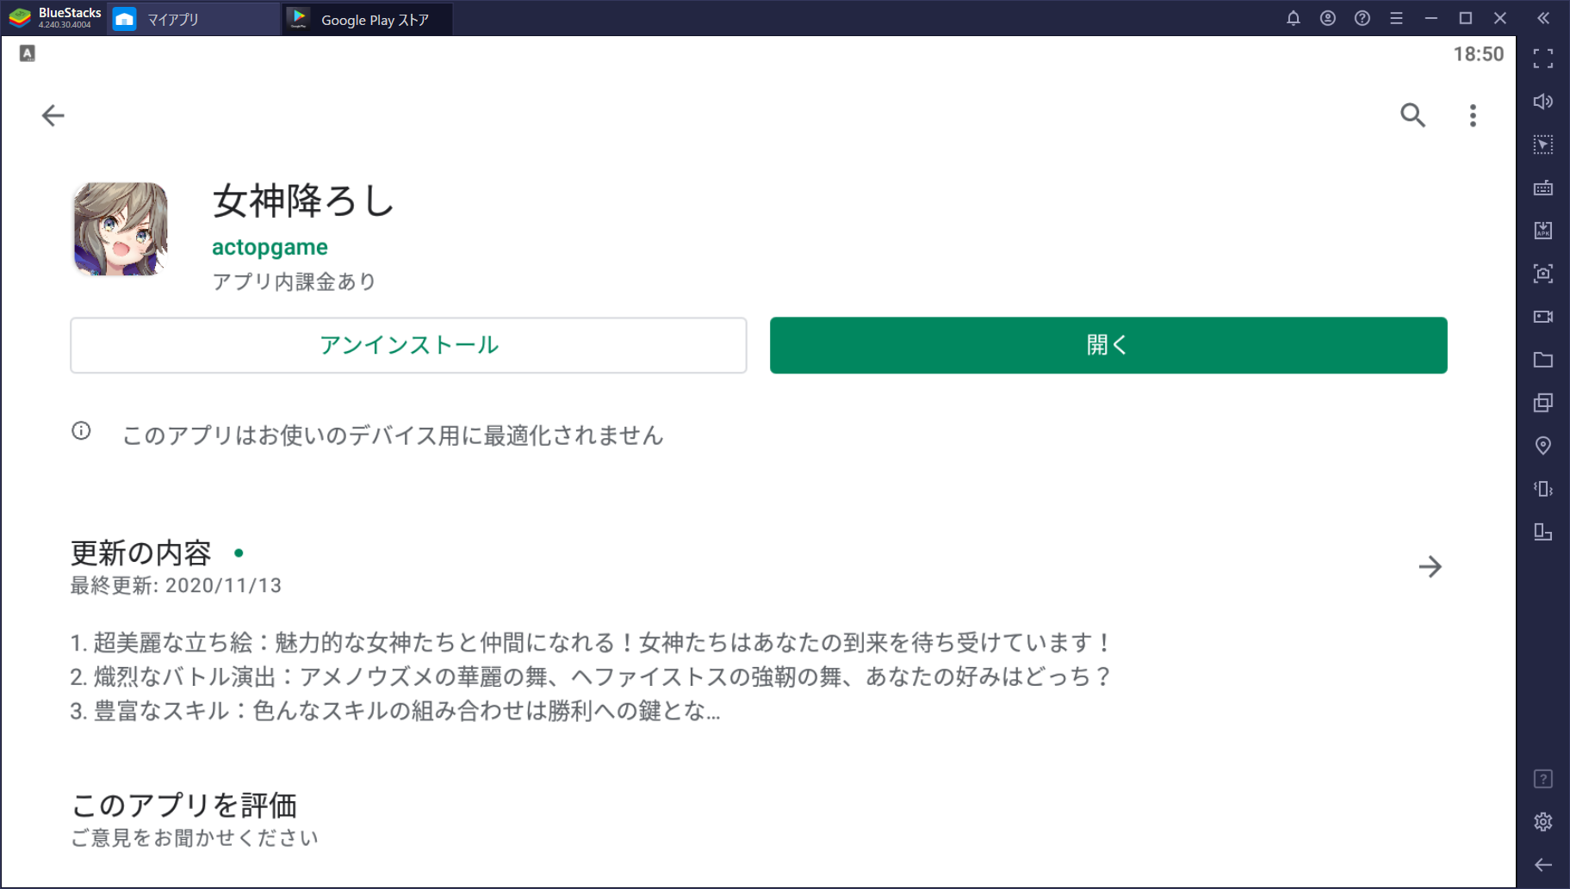Screen dimensions: 1570x889
Task: Open the BlueStacks hamburger menu
Action: click(x=1396, y=18)
